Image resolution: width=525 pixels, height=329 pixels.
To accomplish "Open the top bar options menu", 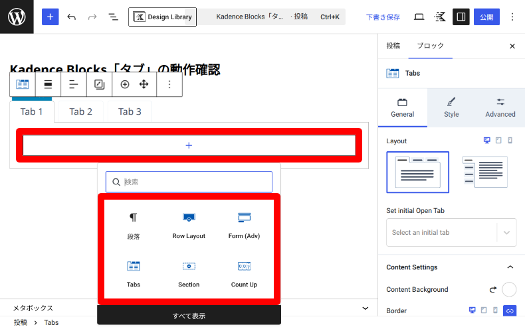I will 512,17.
